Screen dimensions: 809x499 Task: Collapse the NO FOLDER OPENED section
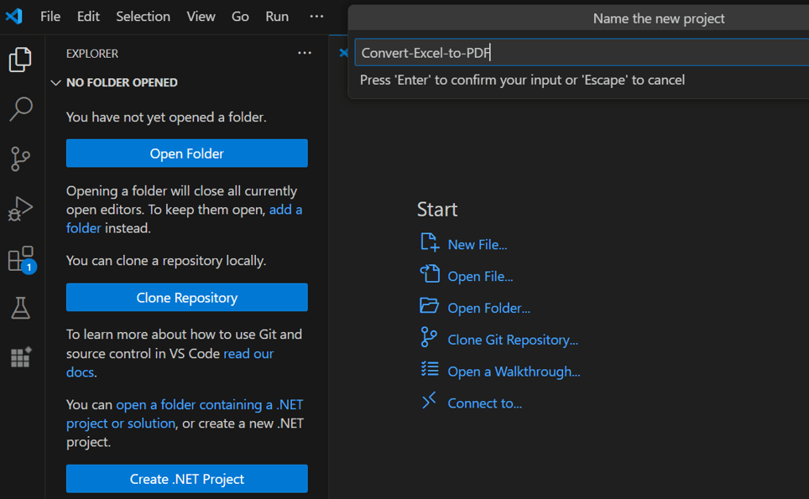55,82
